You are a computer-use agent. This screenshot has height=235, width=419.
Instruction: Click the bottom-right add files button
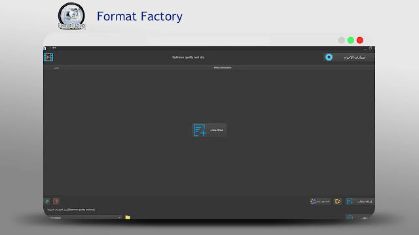click(x=359, y=202)
